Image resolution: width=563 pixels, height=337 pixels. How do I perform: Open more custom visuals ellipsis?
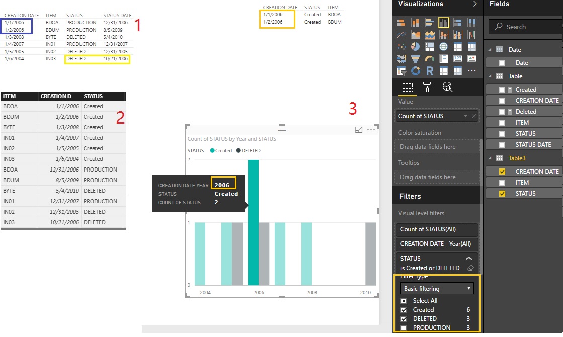click(x=472, y=71)
